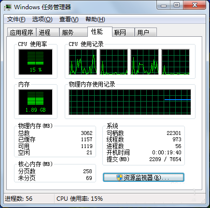Click the first CPU core history graph
This screenshot has height=208, width=210.
tap(83, 62)
